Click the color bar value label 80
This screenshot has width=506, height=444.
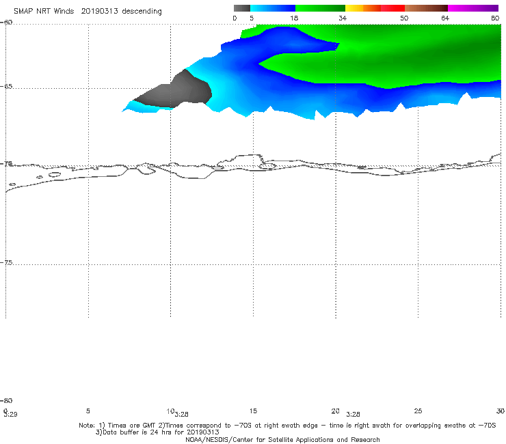coord(495,18)
